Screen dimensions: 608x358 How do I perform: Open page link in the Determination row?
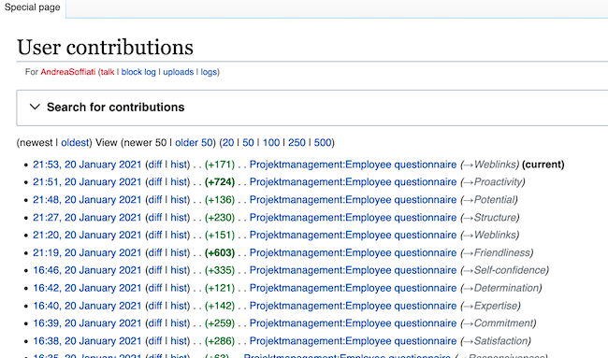[x=353, y=288]
